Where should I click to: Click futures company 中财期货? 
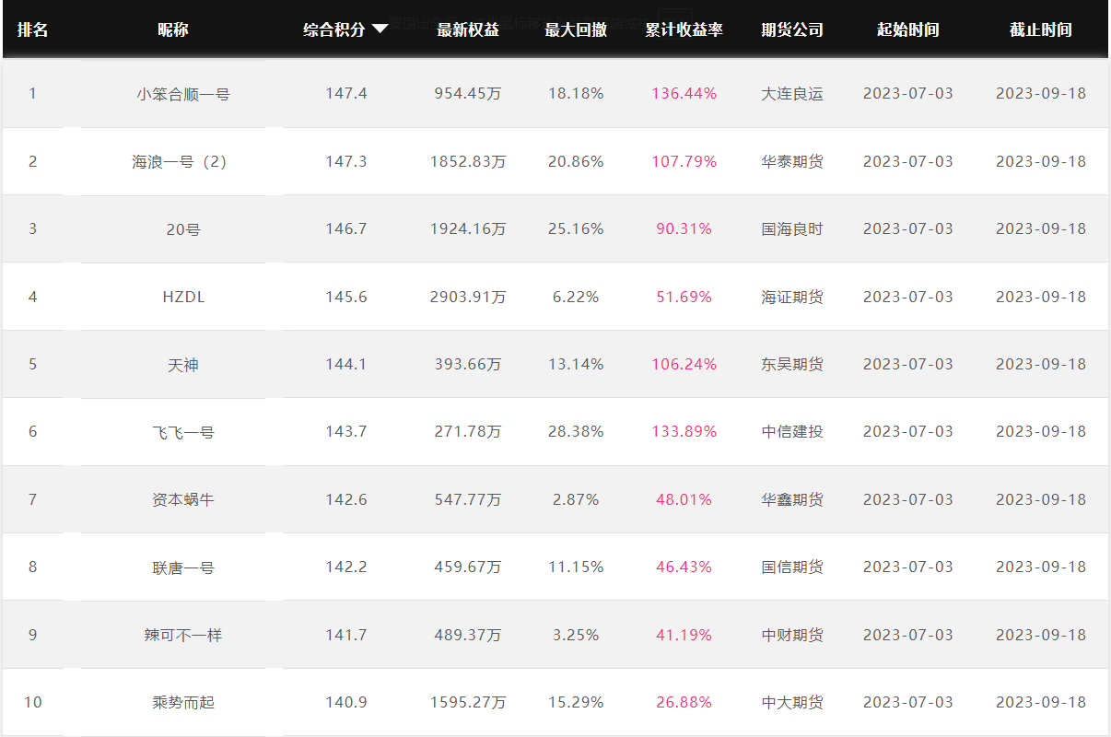pyautogui.click(x=792, y=635)
